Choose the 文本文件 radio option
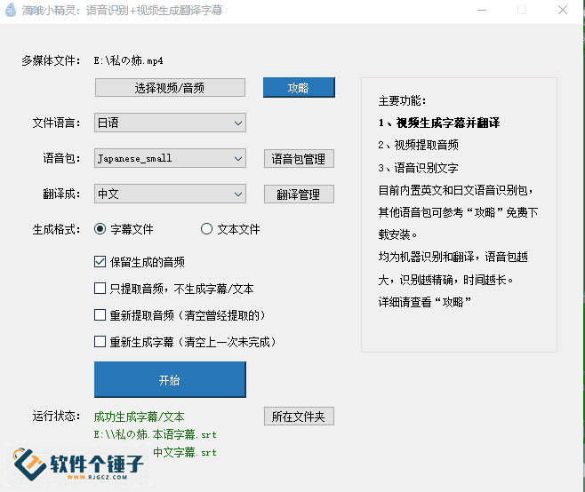This screenshot has width=585, height=492. pyautogui.click(x=207, y=229)
